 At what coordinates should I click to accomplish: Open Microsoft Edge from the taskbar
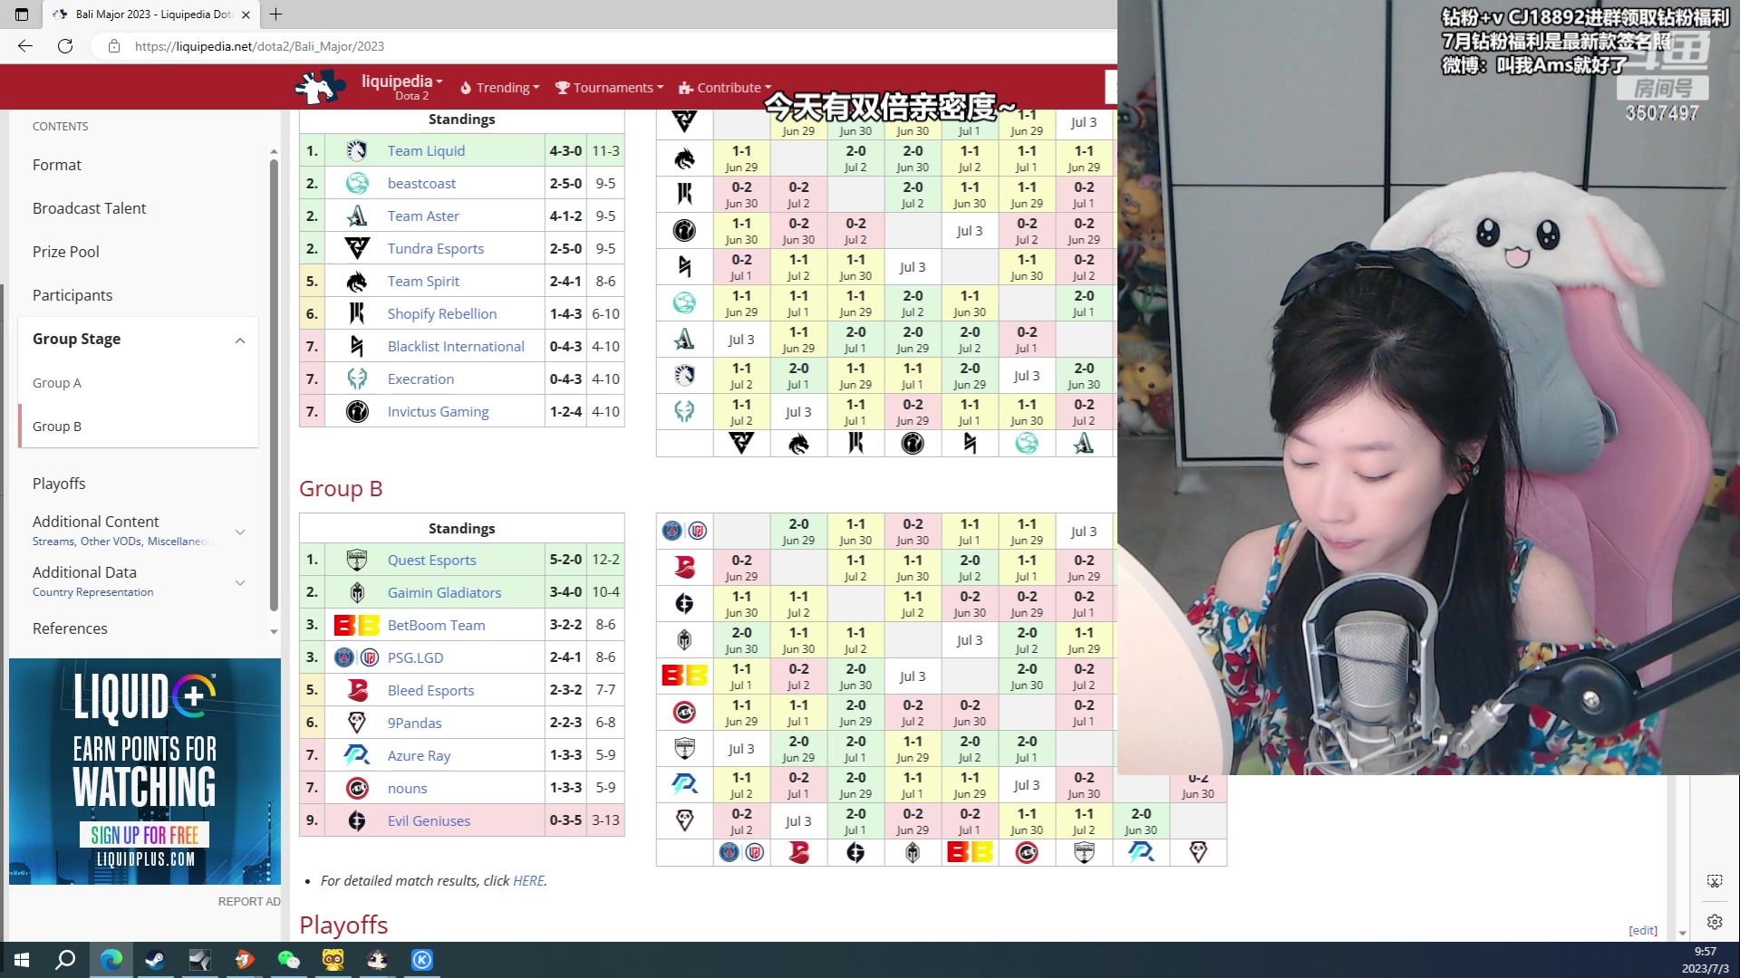[111, 960]
